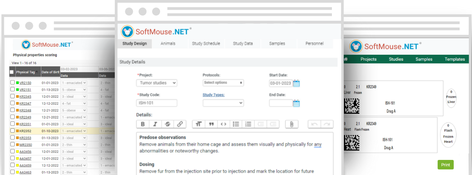
Task: Redo the last edit in Details
Action: coord(328,124)
